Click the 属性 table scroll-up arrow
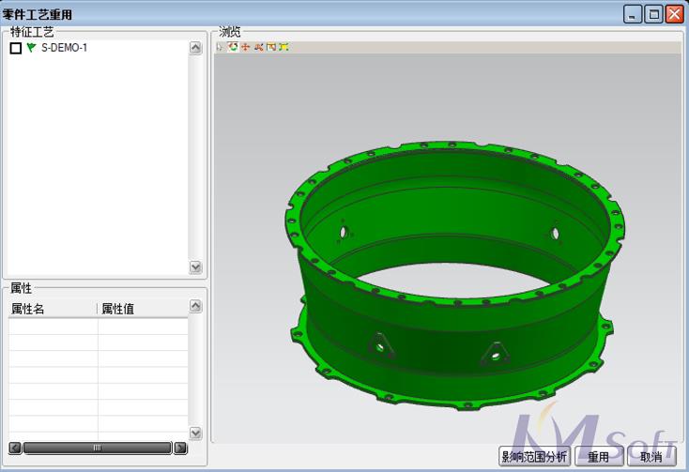Image resolution: width=689 pixels, height=472 pixels. [195, 306]
